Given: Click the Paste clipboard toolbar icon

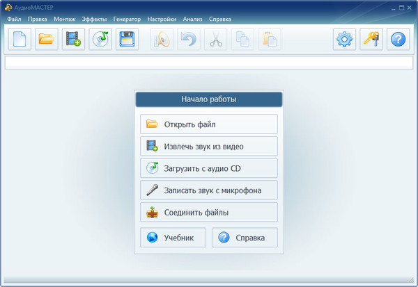Looking at the screenshot, I should 270,40.
